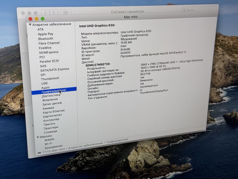Viewport: 238px width, 179px height.
Task: Open the FireWire entry
Action: click(45, 48)
